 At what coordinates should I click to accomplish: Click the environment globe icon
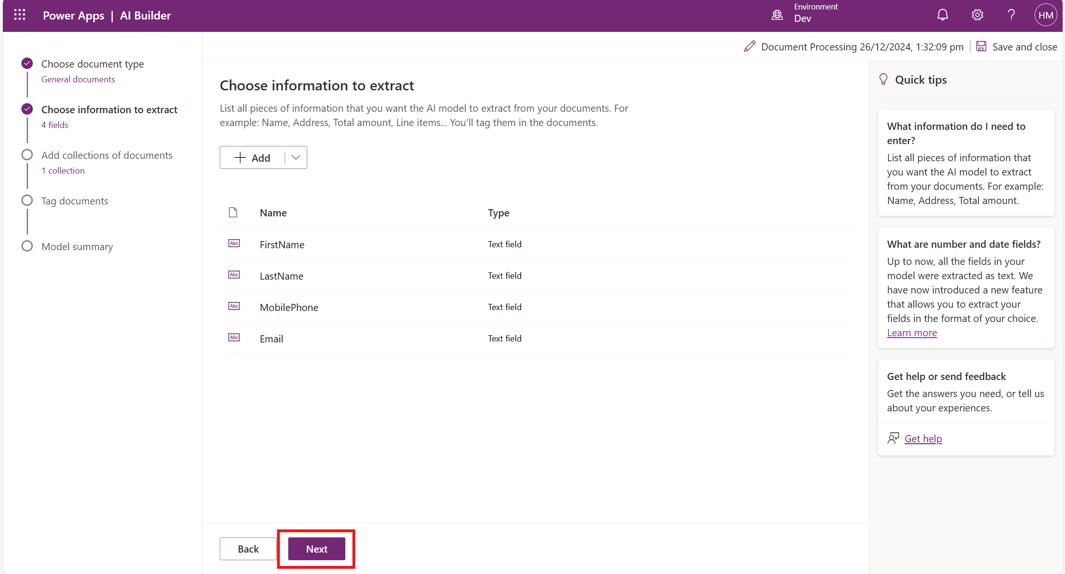tap(777, 15)
